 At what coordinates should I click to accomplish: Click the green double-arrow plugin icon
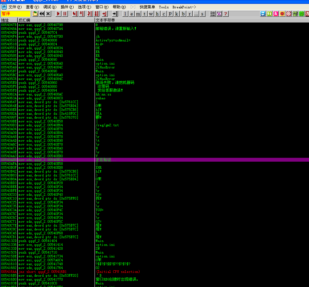(269, 14)
